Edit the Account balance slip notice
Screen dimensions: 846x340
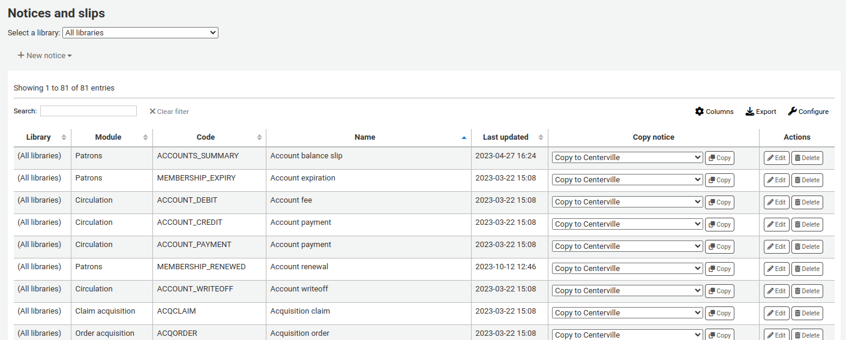tap(776, 158)
